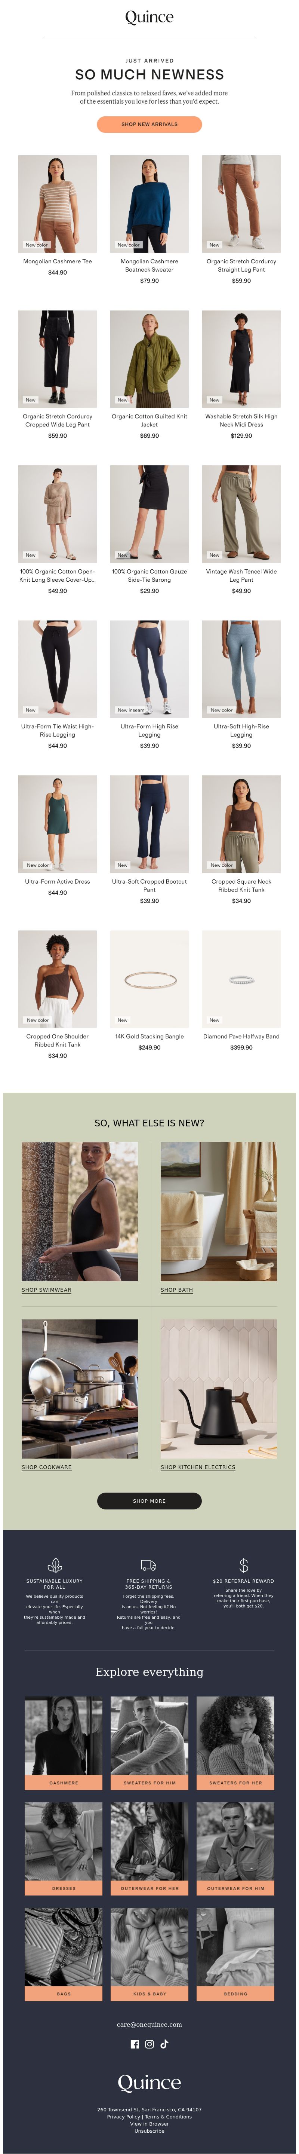Open the Facebook icon in footer
Screen dimensions: 299x2154
pos(135,2044)
